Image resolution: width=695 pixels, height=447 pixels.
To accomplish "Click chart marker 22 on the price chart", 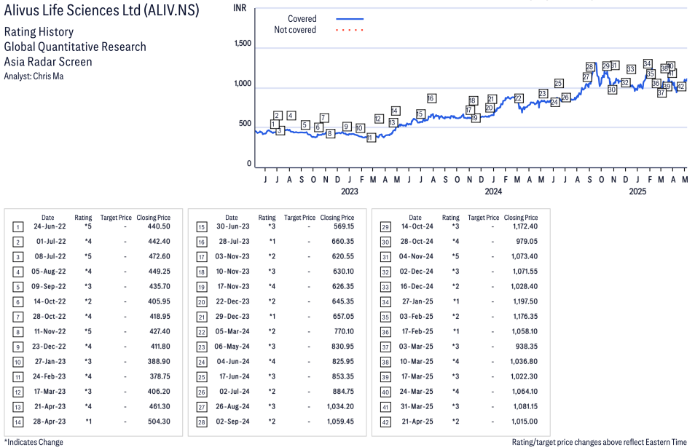I will click(x=519, y=98).
